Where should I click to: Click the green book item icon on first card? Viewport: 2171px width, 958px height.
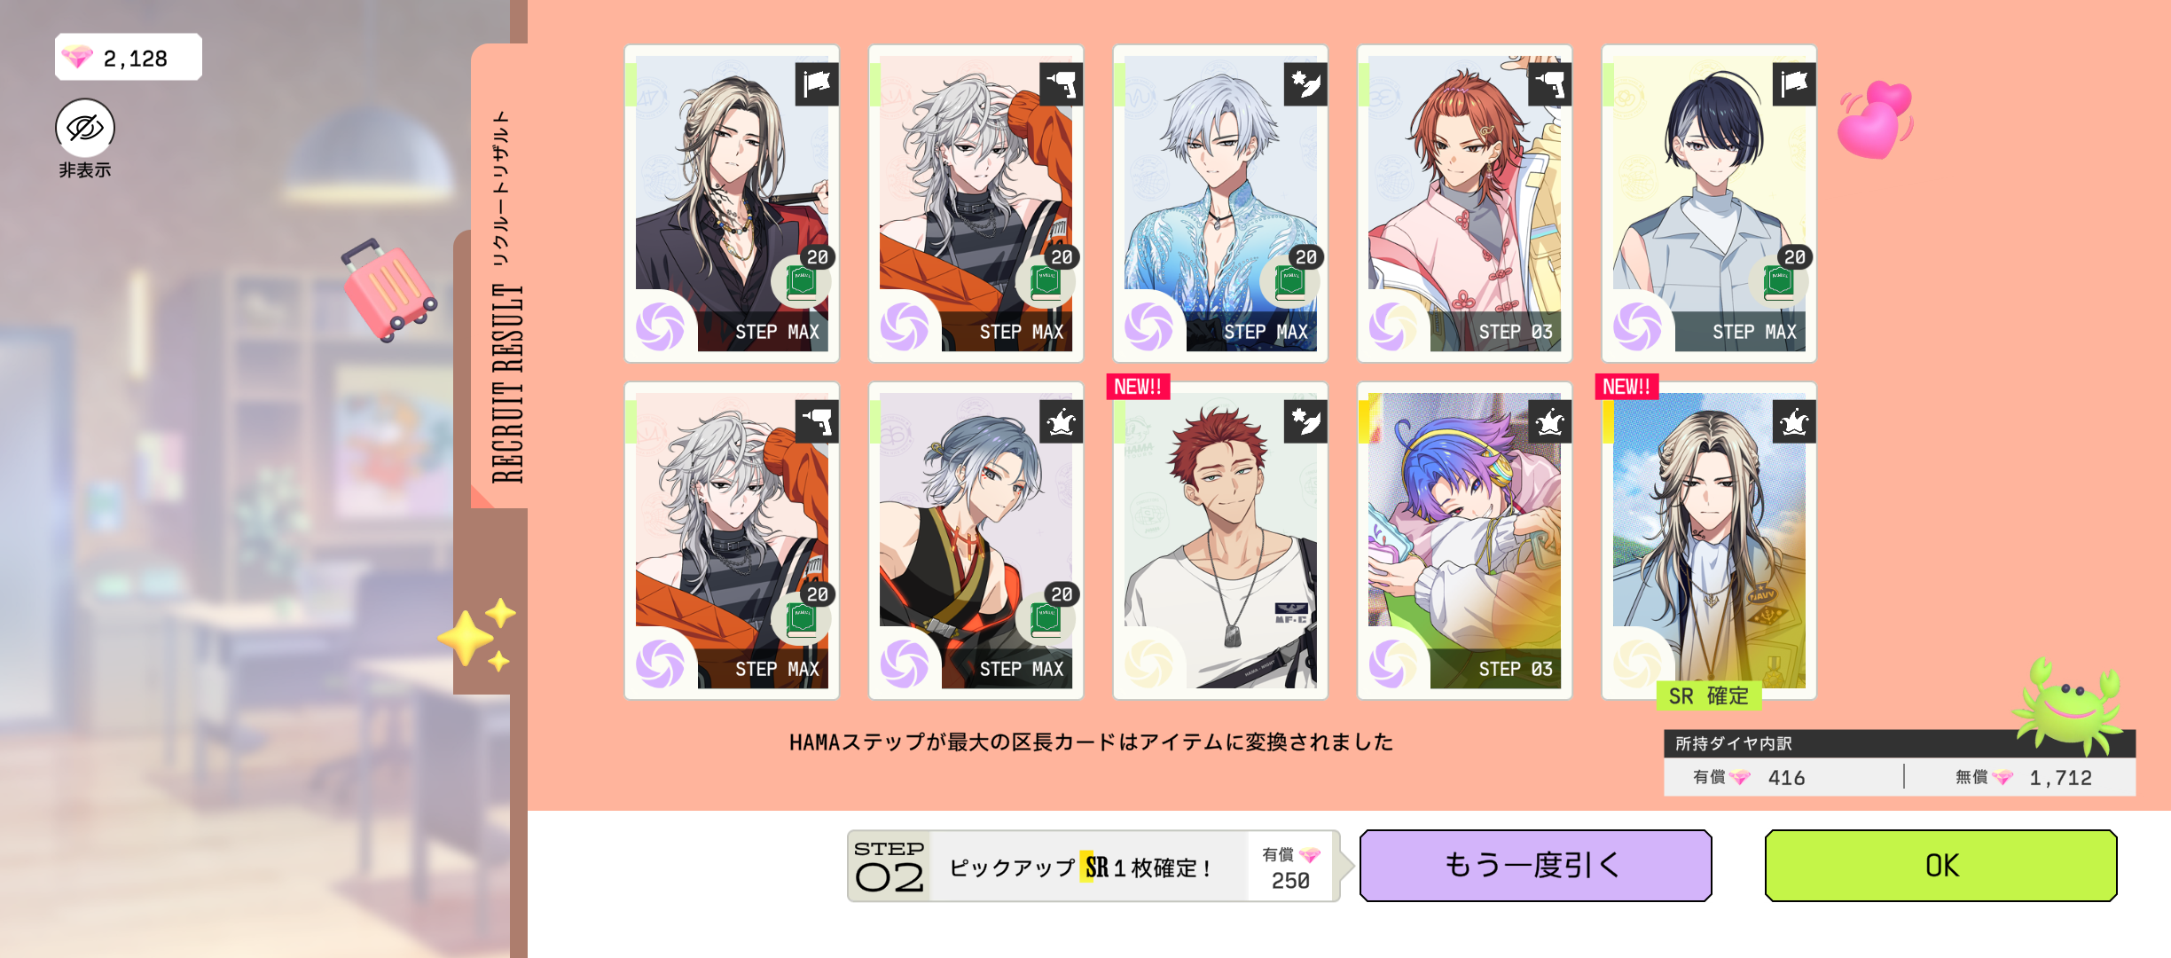802,281
